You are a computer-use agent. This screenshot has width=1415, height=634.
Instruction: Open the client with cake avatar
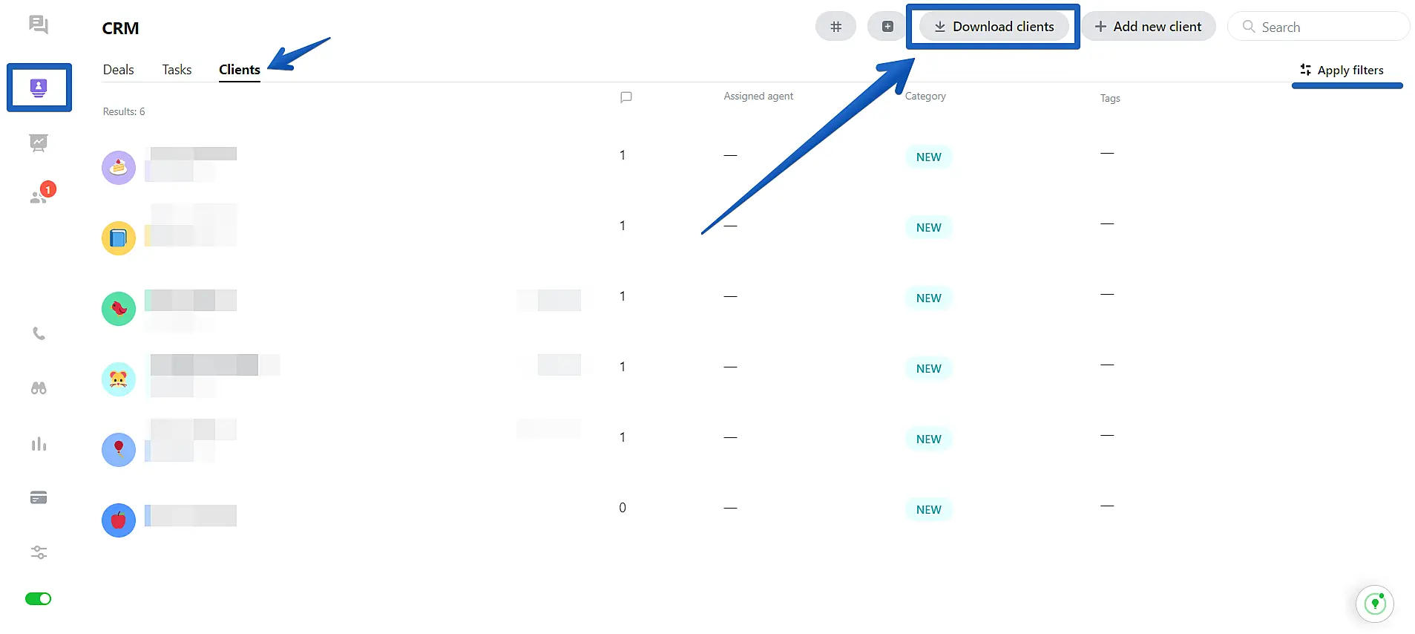[119, 168]
